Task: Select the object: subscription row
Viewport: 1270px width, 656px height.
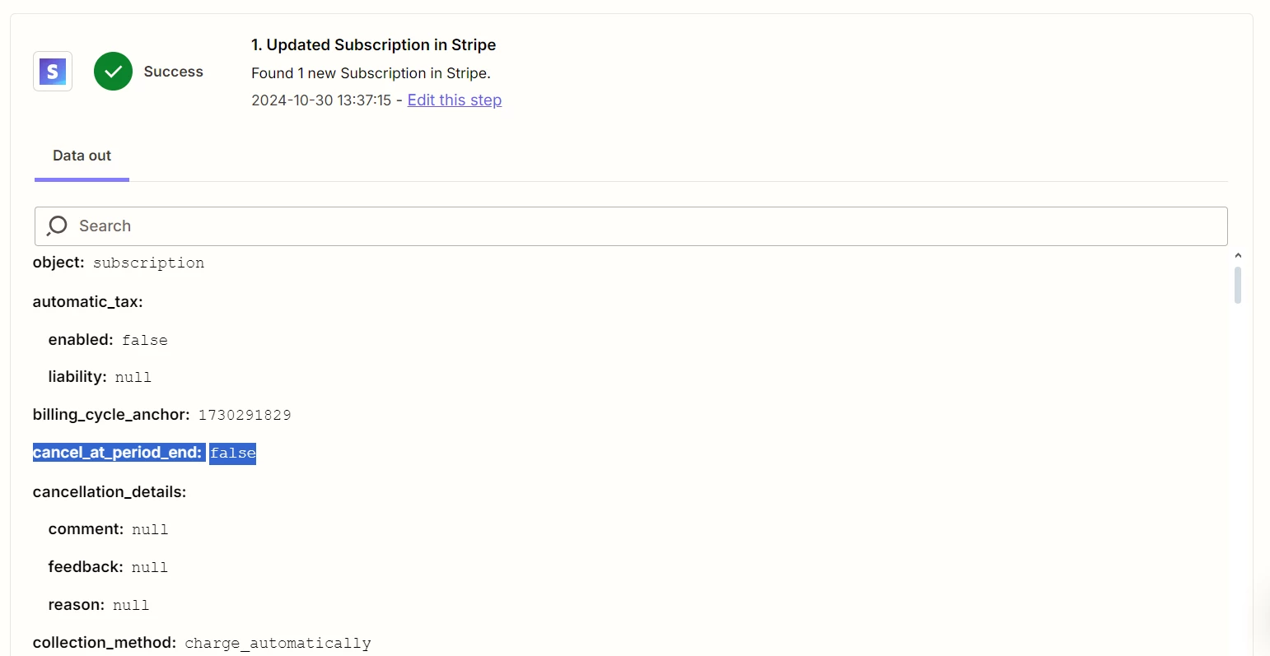Action: (x=119, y=263)
